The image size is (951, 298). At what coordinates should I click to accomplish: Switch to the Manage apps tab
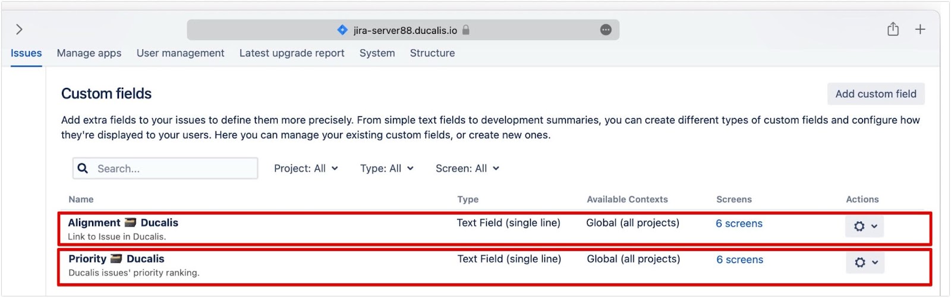click(x=89, y=53)
